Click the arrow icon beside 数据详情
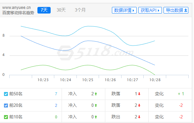The image size is (194, 123). (x=133, y=11)
